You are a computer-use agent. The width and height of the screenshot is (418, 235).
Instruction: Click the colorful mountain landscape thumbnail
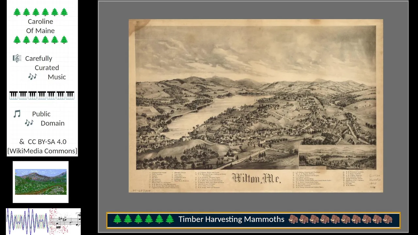[x=41, y=182]
